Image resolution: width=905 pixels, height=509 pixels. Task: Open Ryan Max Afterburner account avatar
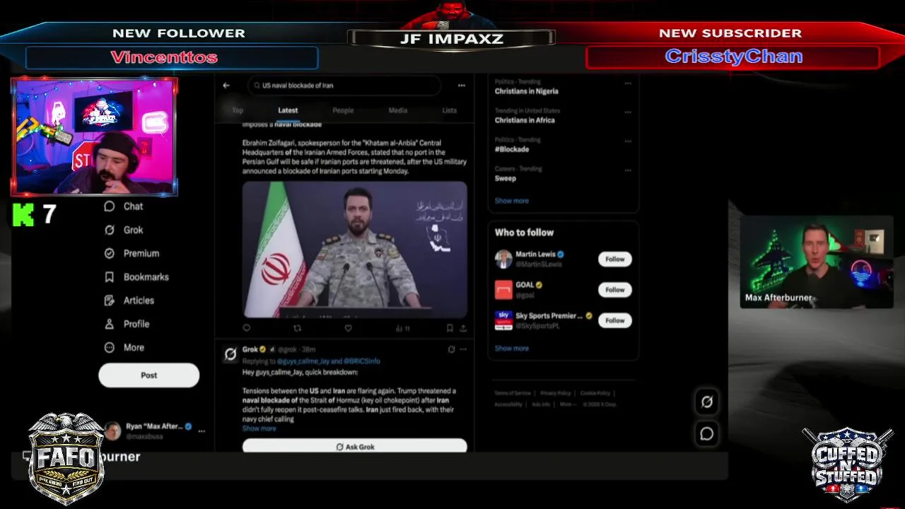click(112, 431)
